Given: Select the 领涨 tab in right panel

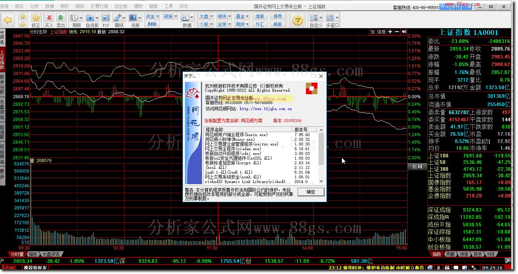Looking at the screenshot, I should pyautogui.click(x=464, y=254).
